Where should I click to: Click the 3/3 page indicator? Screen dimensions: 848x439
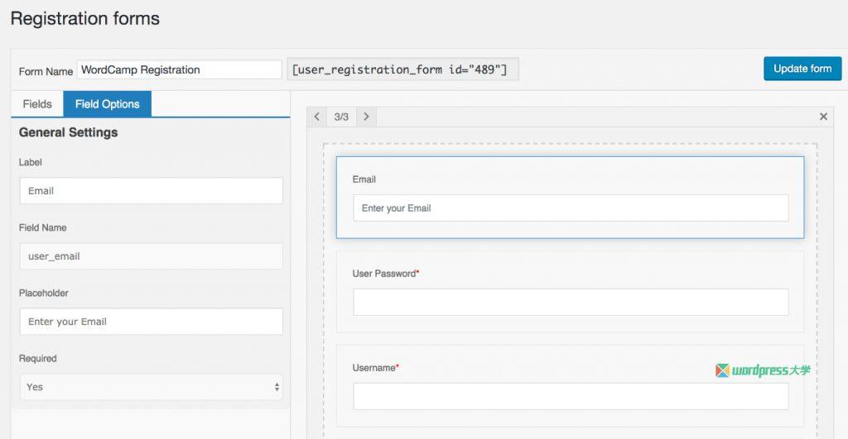341,117
